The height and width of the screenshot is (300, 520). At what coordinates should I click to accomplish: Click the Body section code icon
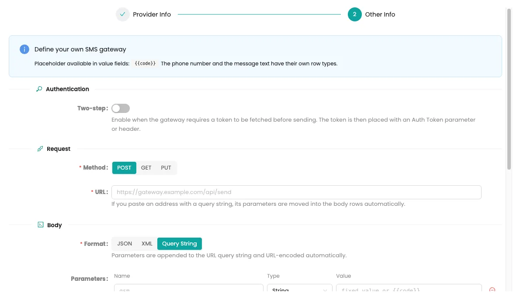(x=41, y=225)
